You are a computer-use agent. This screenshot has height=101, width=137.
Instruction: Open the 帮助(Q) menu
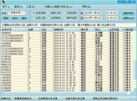pos(86,7)
